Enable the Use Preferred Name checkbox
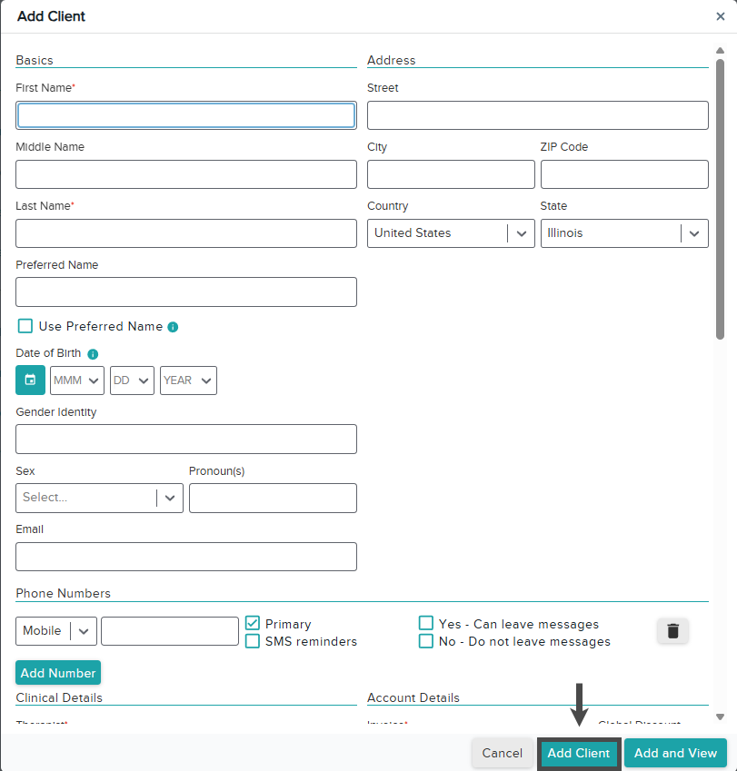 point(25,326)
